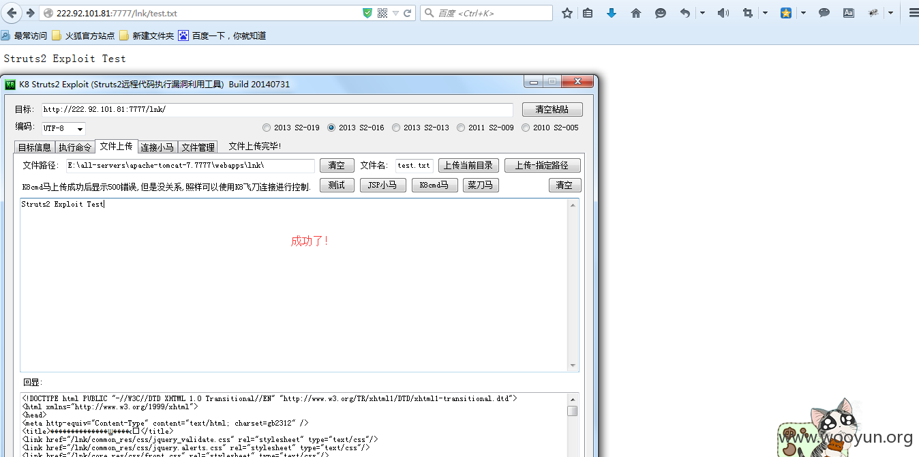The width and height of the screenshot is (919, 457).
Task: Switch to 执行命令 tab
Action: 75,147
